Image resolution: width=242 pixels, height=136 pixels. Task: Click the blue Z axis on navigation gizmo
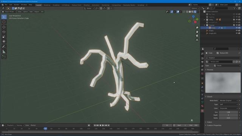pos(193,16)
